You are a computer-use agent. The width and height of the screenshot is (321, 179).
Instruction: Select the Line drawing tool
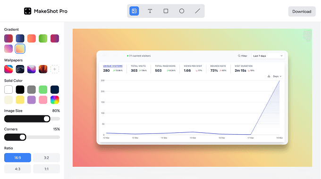tap(197, 11)
